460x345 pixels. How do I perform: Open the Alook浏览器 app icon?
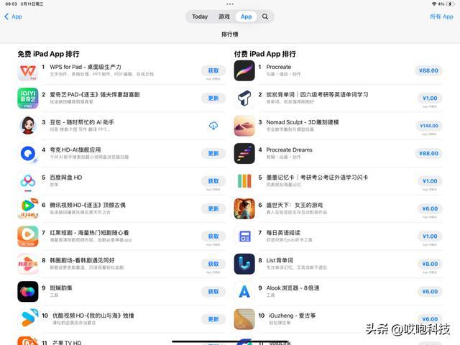[244, 292]
